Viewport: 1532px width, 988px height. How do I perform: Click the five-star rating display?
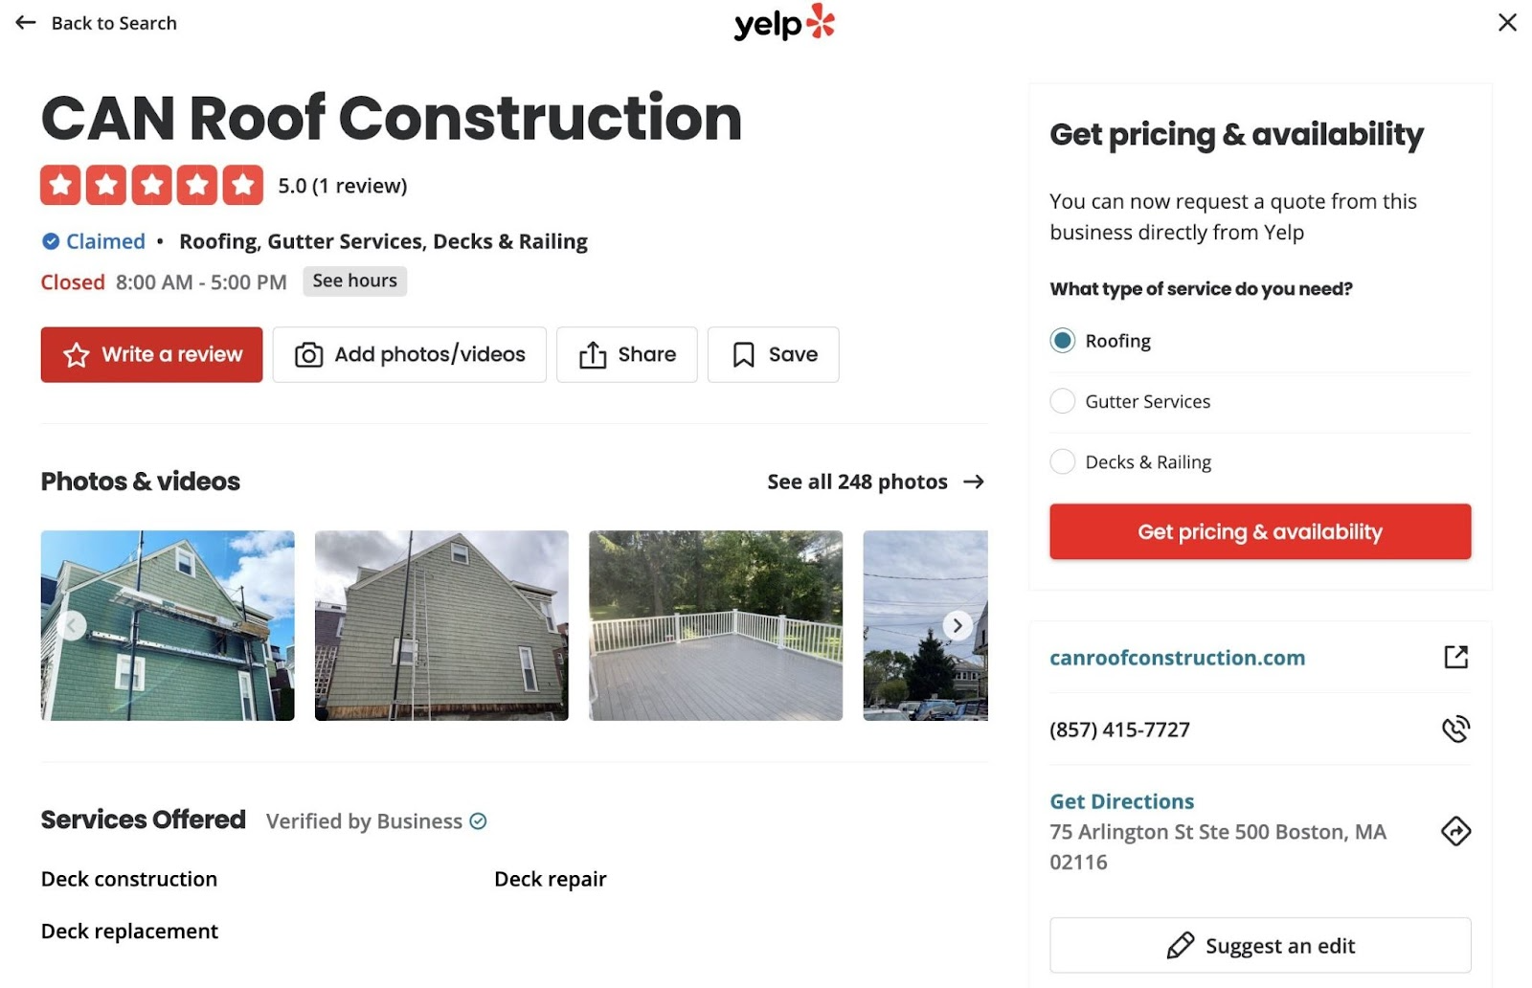pos(150,184)
